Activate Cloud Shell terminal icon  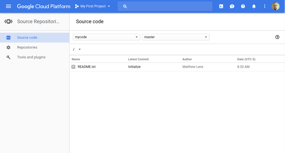[x=221, y=6]
